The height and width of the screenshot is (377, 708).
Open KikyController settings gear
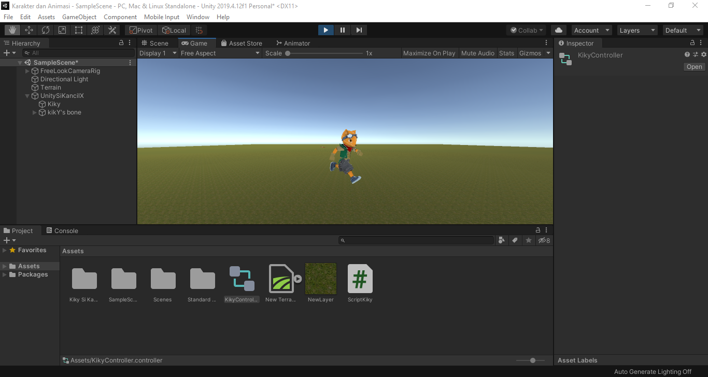[703, 54]
